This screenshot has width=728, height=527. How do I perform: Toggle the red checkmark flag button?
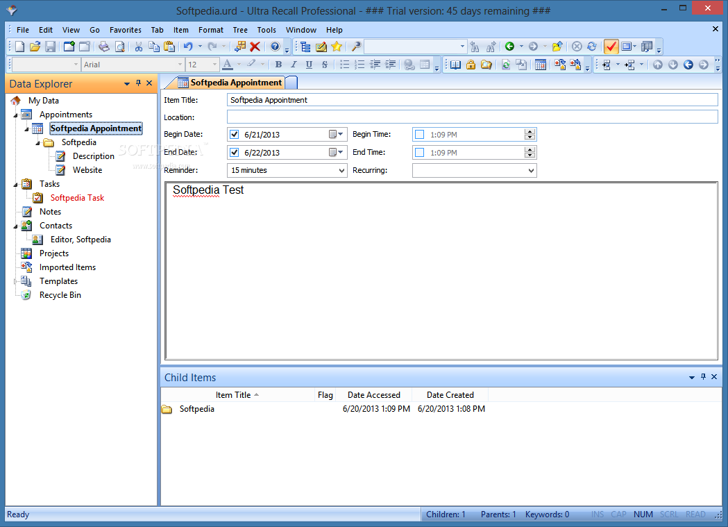click(611, 47)
